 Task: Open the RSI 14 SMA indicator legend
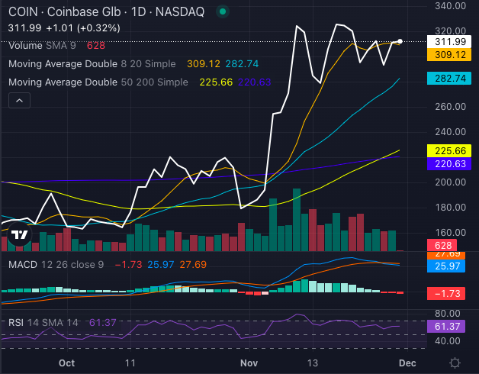click(x=43, y=323)
